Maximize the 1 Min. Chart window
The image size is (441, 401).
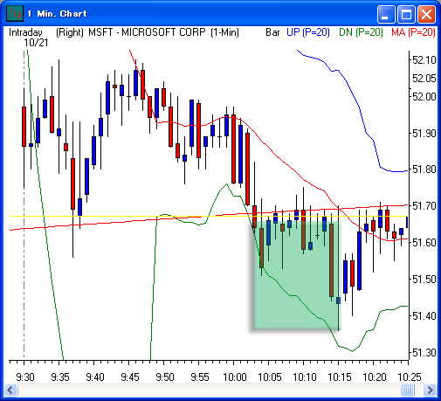pos(406,14)
